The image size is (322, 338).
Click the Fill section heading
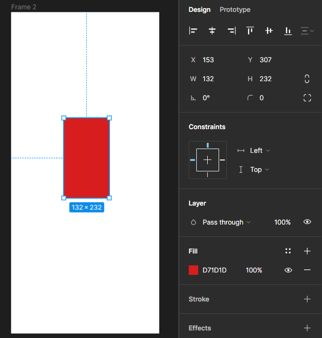[193, 251]
